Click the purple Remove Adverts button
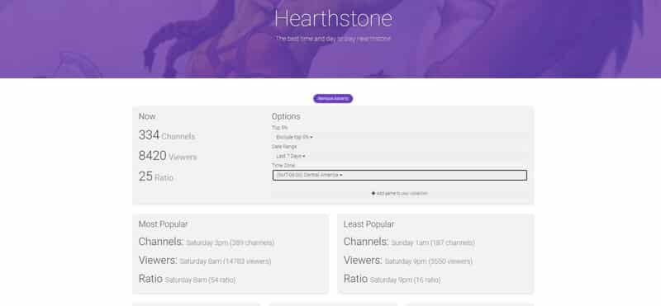 point(333,98)
